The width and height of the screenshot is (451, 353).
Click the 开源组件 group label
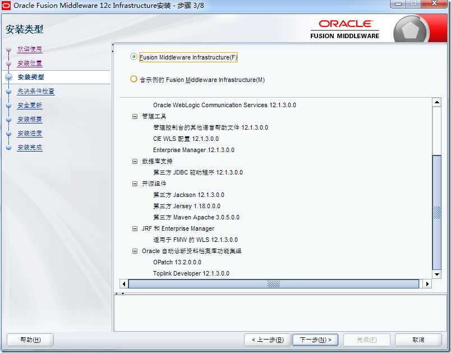pos(154,184)
